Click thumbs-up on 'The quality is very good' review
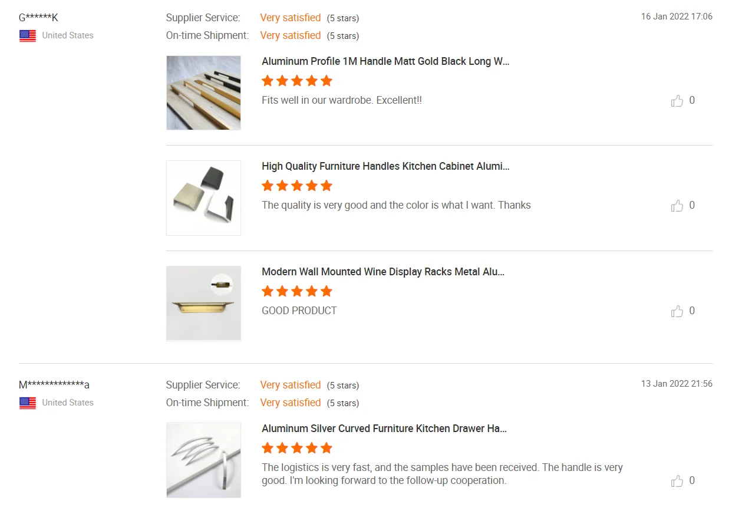The width and height of the screenshot is (732, 514). coord(677,206)
